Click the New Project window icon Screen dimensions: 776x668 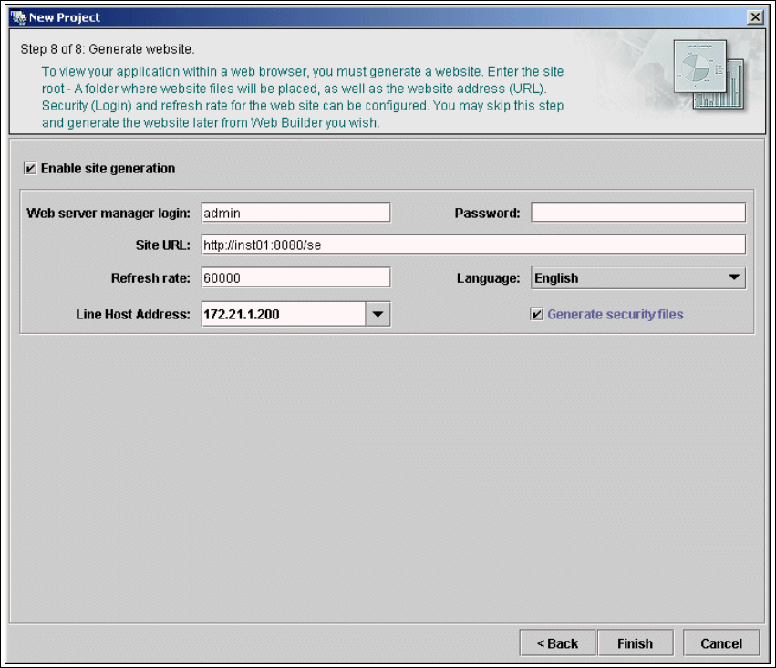(18, 17)
